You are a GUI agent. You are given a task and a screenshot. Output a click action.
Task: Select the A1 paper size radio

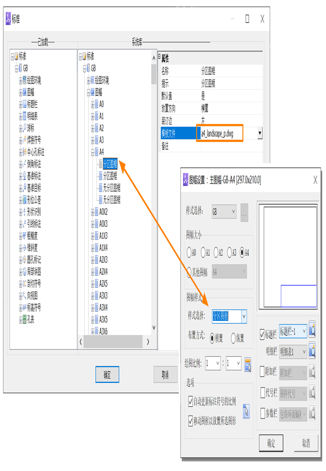(203, 252)
